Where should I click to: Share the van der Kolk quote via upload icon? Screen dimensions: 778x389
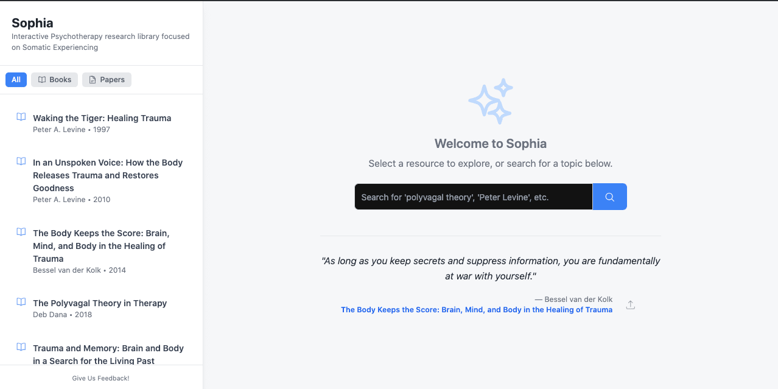point(631,304)
